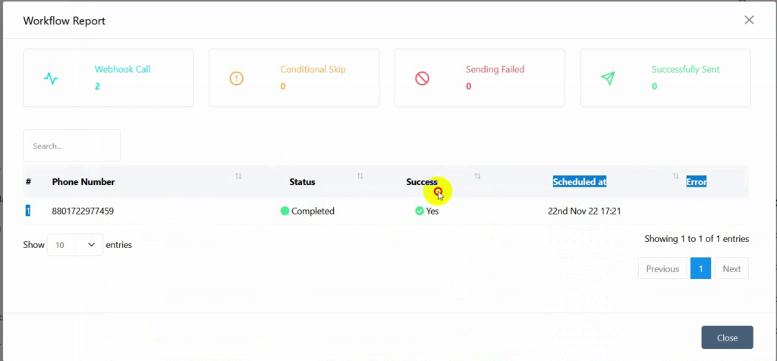This screenshot has width=777, height=361.
Task: Click the green Yes checkmark icon
Action: coord(420,211)
